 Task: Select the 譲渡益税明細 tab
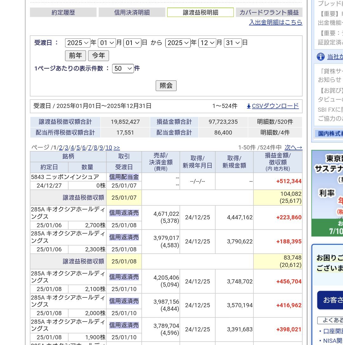(200, 12)
